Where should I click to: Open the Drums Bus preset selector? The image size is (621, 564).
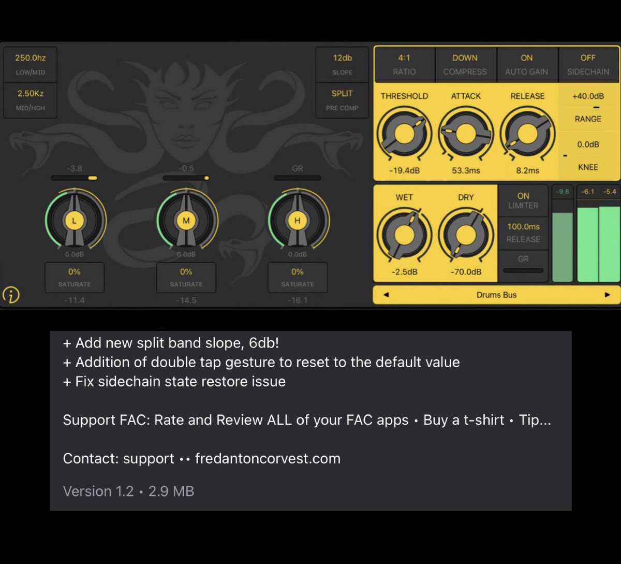497,294
